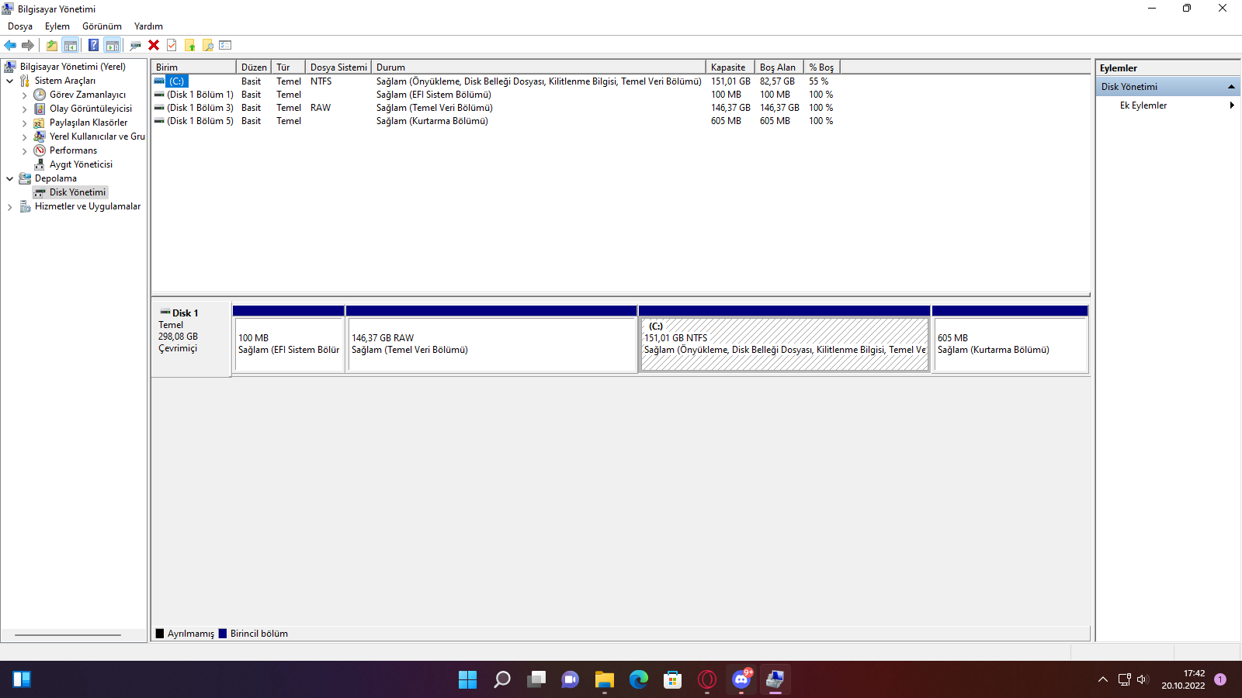Screen dimensions: 1242x698
Task: Open Microsoft Edge from the taskbar
Action: (638, 680)
